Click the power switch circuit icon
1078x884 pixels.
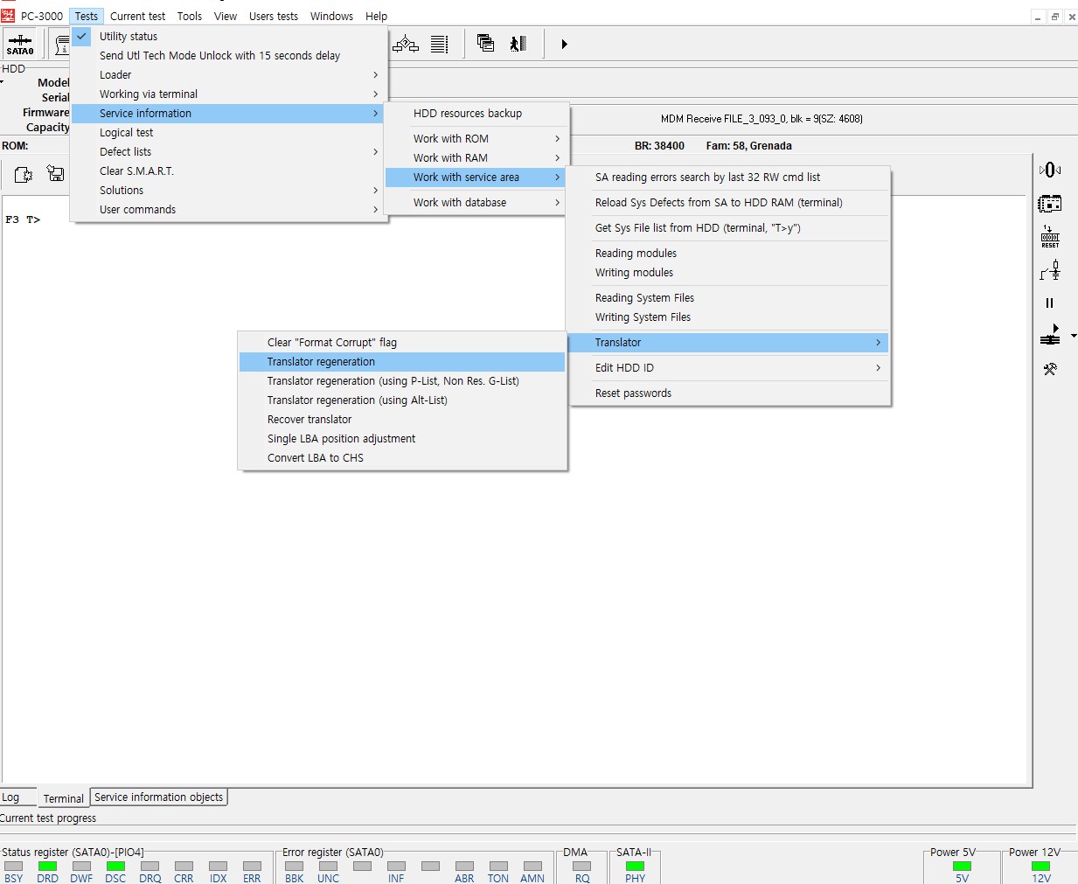[1050, 270]
